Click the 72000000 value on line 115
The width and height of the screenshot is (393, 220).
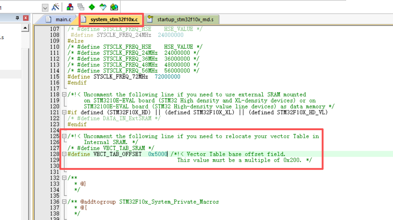click(167, 77)
